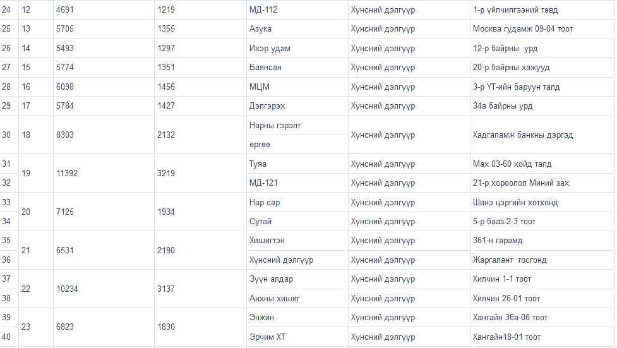The height and width of the screenshot is (348, 617).
Task: Select the Нар сар cell
Action: tap(265, 203)
